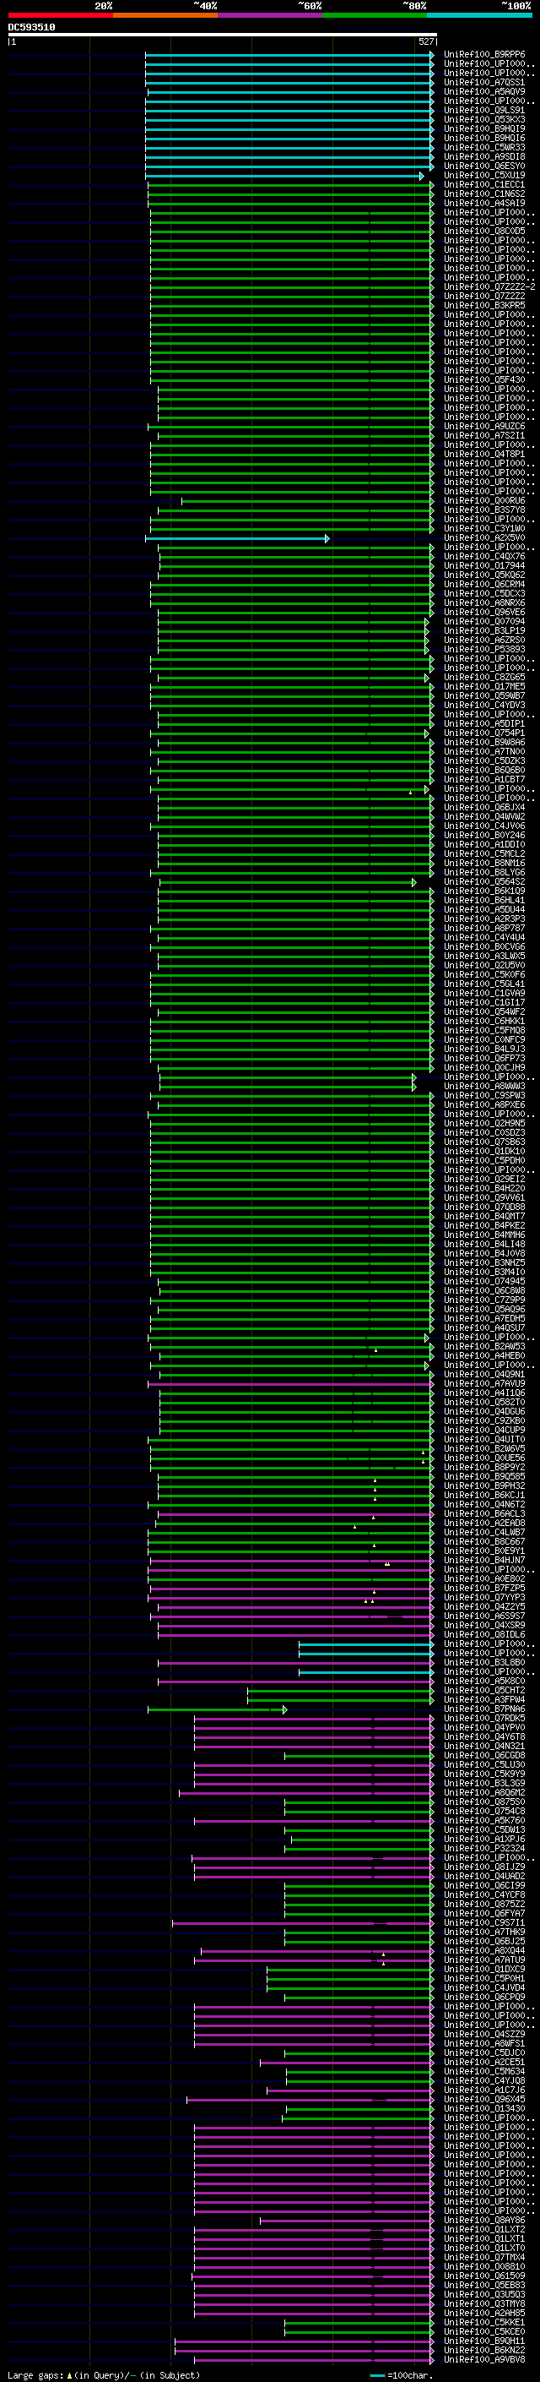Open hit UniRef100_B9RPP6

[x=484, y=55]
